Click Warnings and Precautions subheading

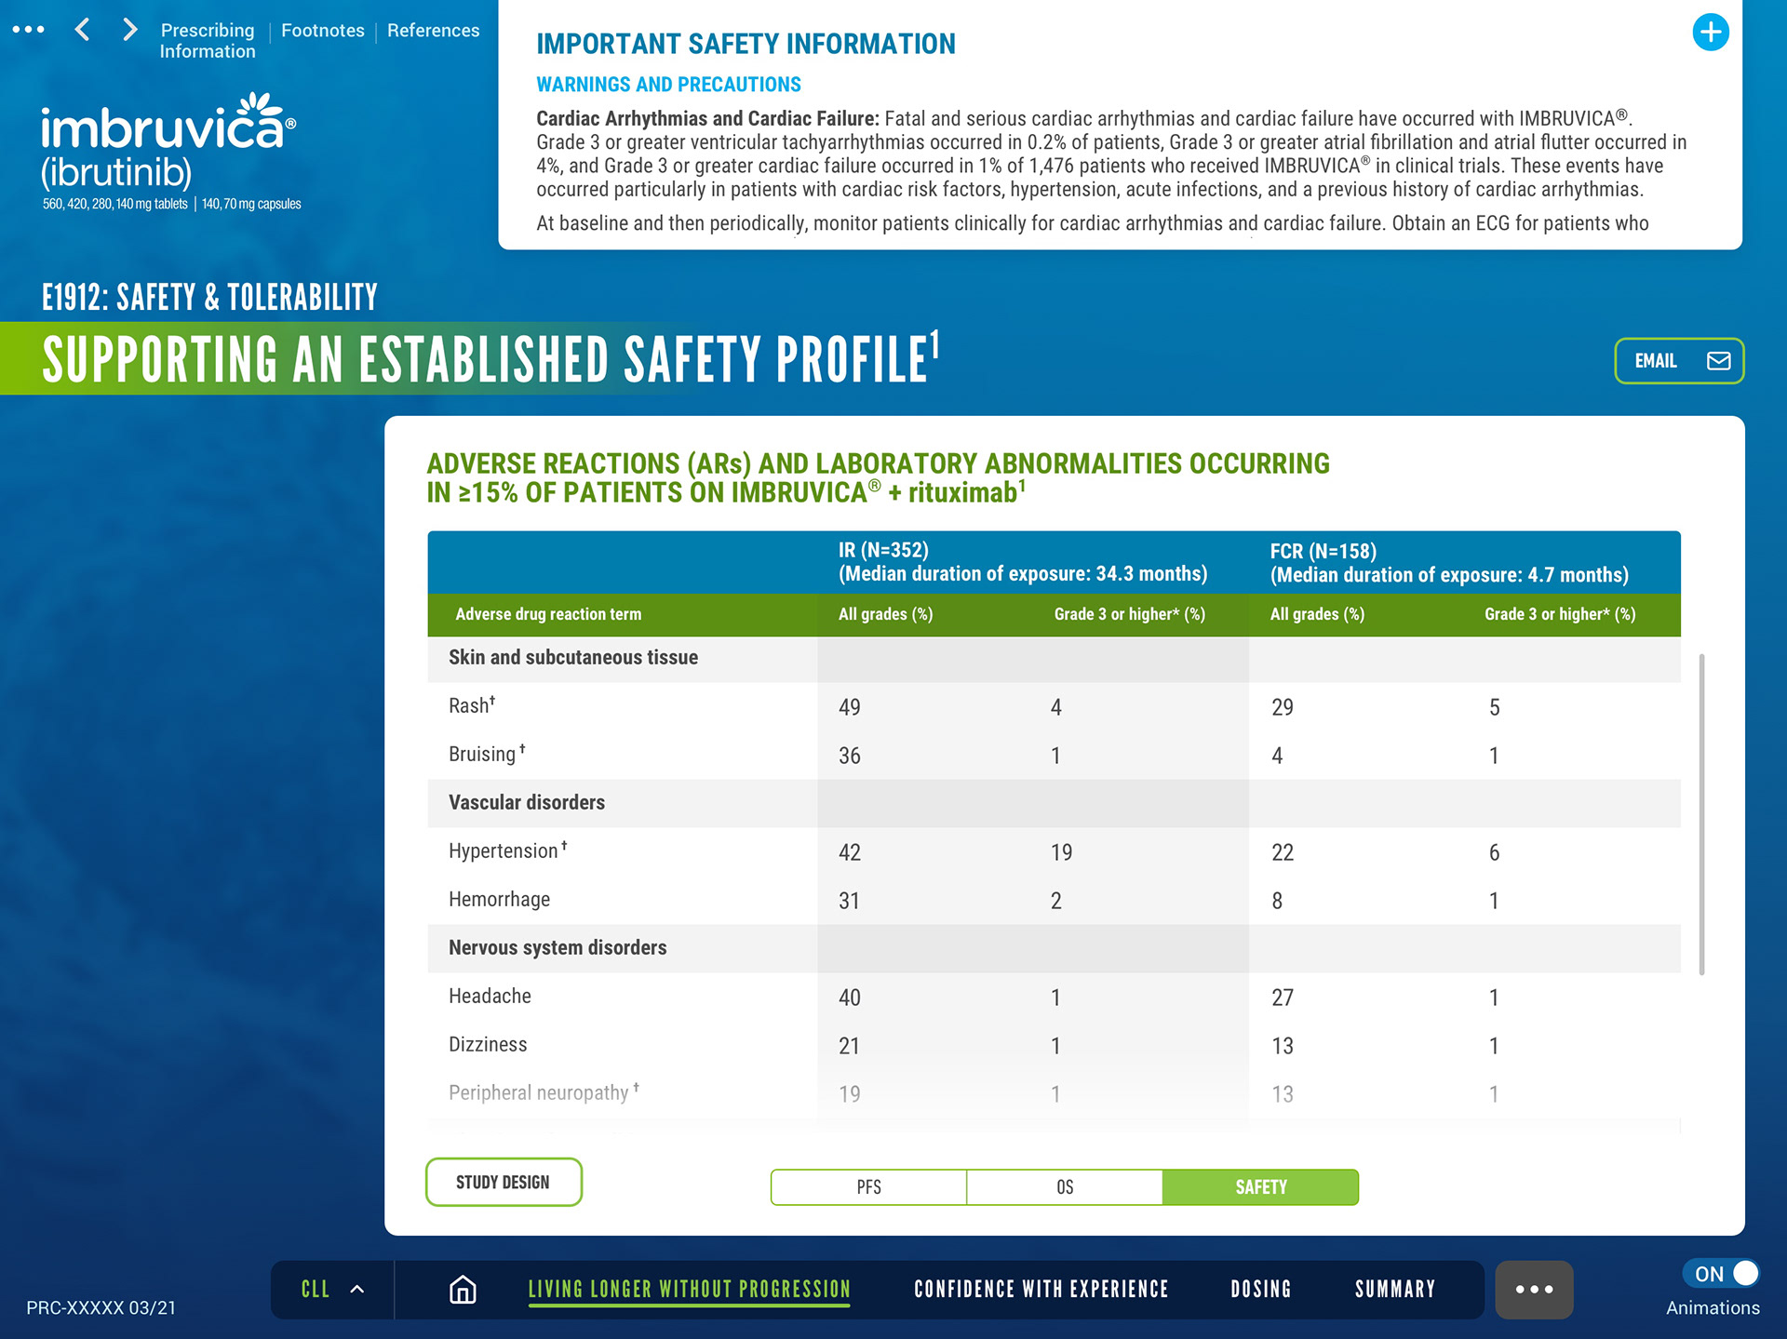point(668,85)
